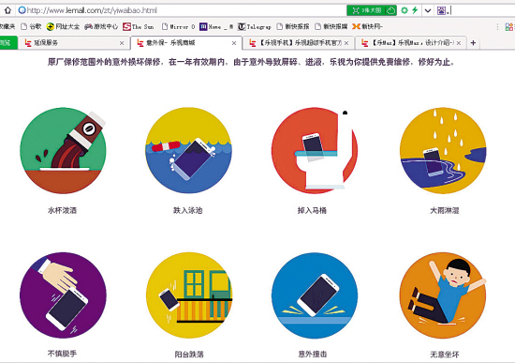Screen dimensions: 515x363
Task: Switch to the 【乐视手机】 tab
Action: [x=298, y=43]
